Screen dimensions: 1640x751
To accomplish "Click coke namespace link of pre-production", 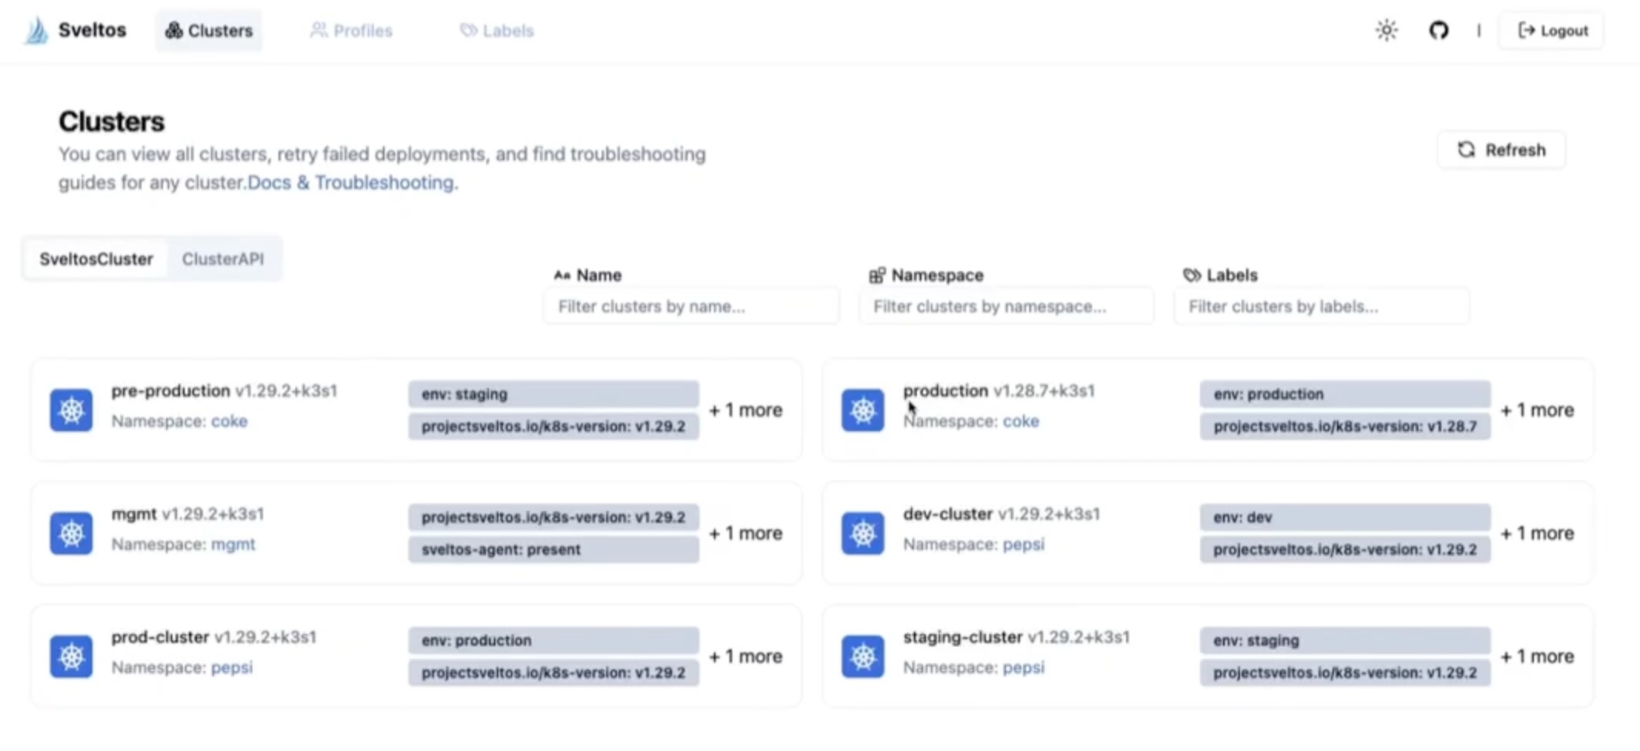I will (229, 422).
